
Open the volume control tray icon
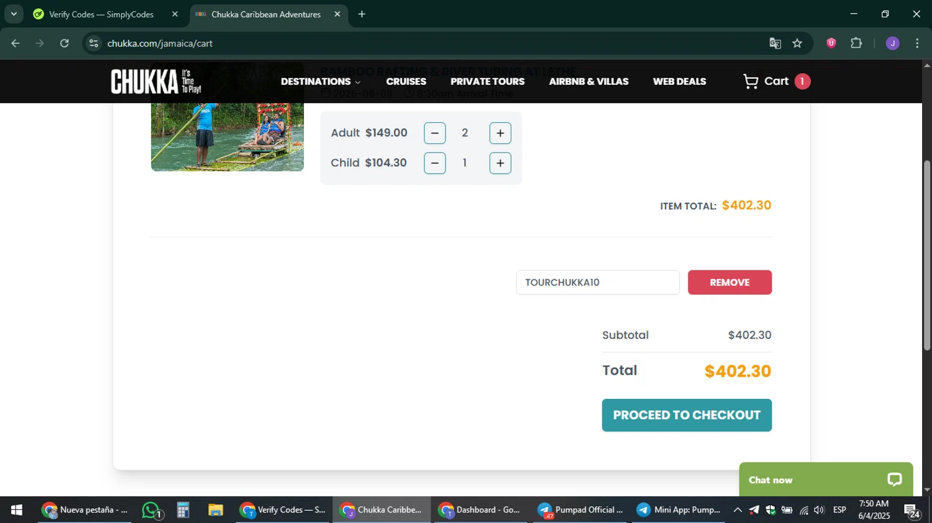819,510
